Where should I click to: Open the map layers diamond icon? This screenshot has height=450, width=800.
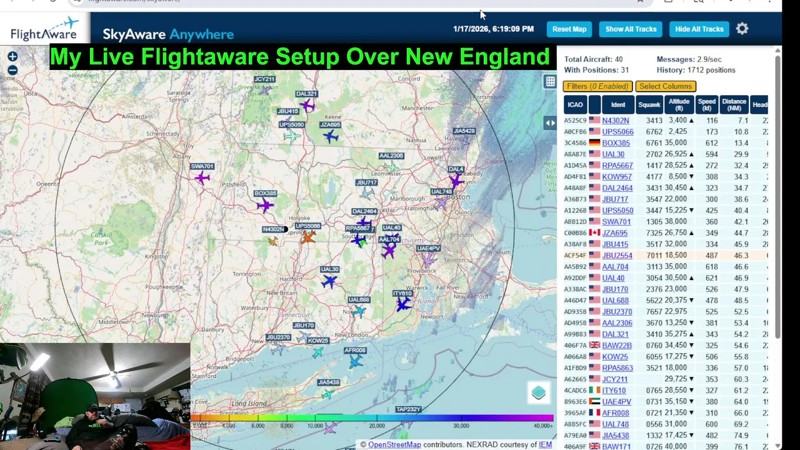tap(539, 393)
